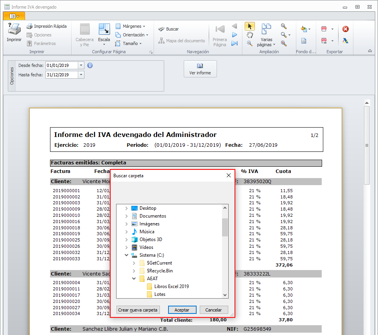Click the info icon beside Desde fecha
This screenshot has width=378, height=335.
tap(90, 65)
